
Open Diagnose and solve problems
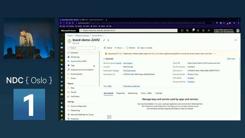pyautogui.click(x=82, y=70)
